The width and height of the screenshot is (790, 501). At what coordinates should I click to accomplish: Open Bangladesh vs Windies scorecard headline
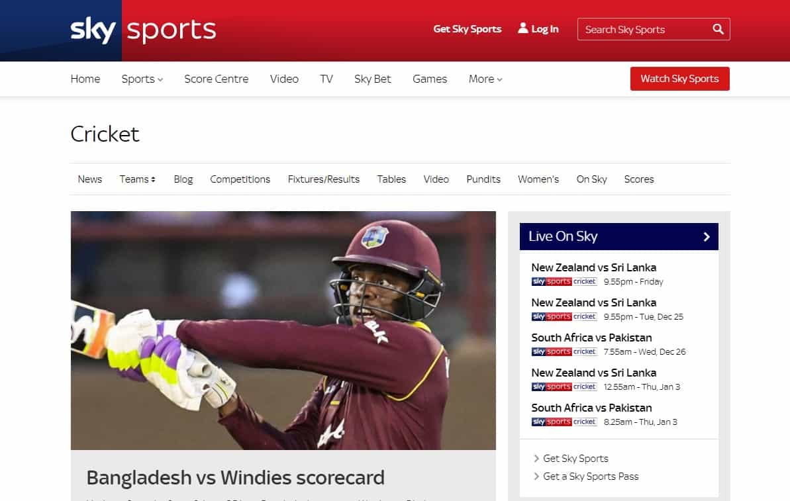click(235, 477)
